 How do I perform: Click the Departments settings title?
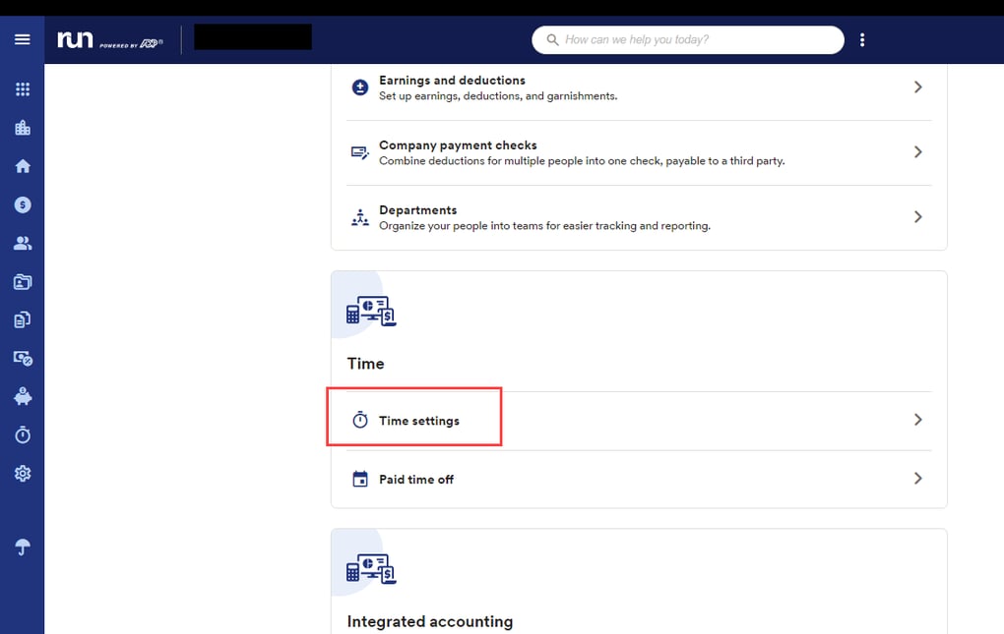tap(417, 210)
